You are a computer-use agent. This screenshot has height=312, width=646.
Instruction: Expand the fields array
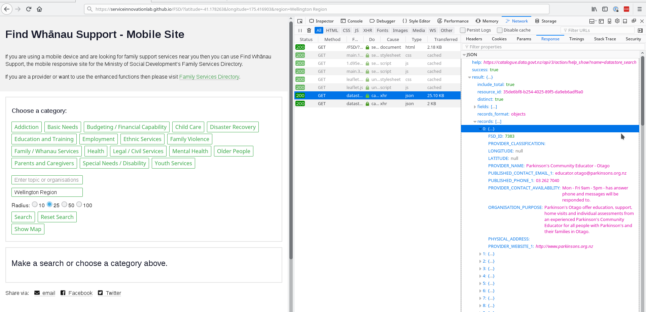tap(475, 107)
